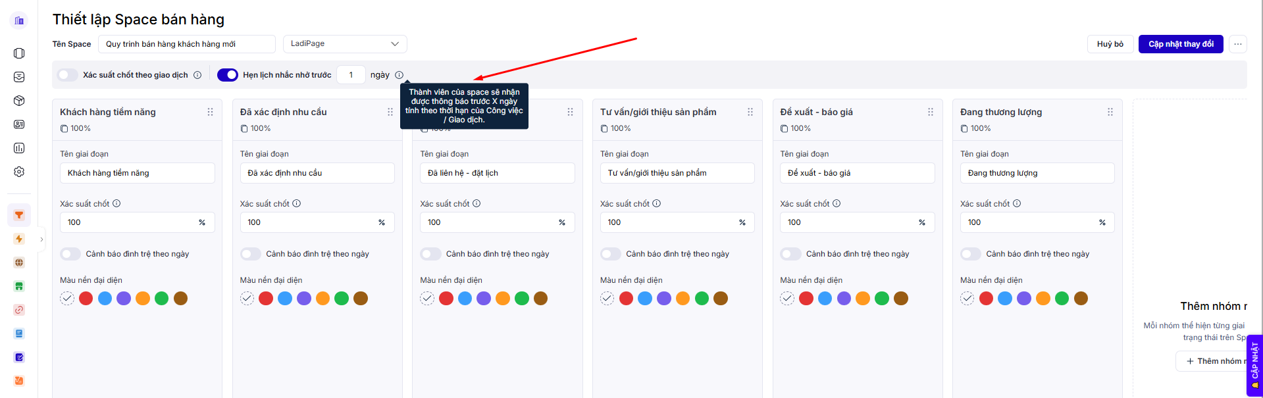Open the settings gear in sidebar

[19, 172]
